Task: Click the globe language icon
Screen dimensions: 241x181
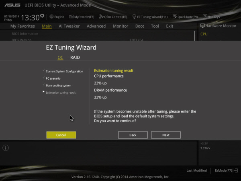Action: click(51, 16)
